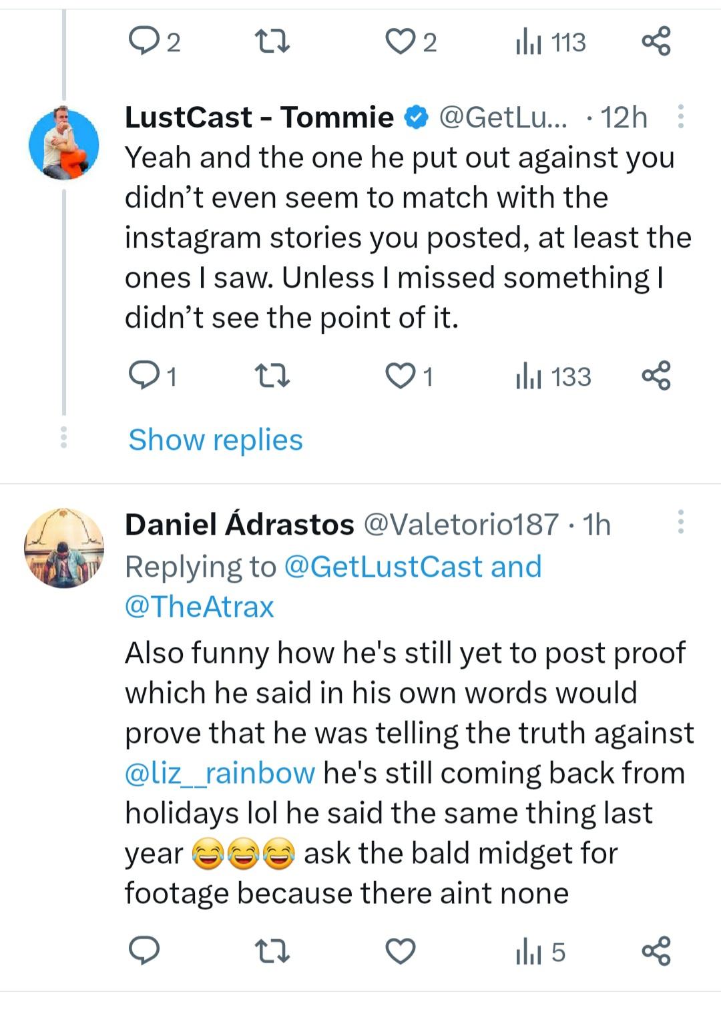Retweet the top tweet
The image size is (721, 1014).
272,42
